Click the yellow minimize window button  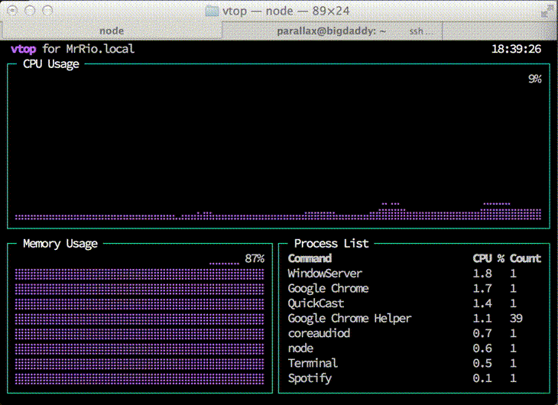coord(31,11)
